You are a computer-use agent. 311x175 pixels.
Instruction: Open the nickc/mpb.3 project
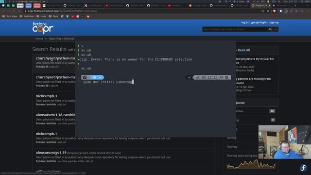tap(47, 96)
